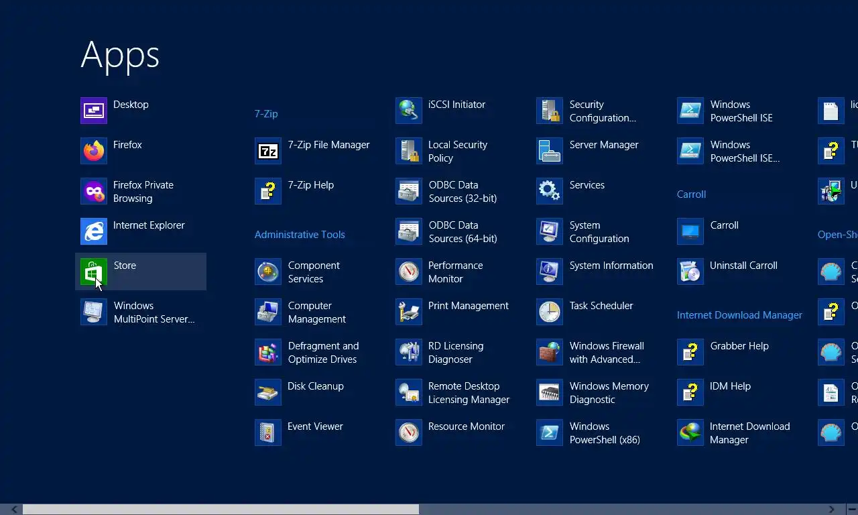Launch the first Windows PowerShell ISE icon
Screen dimensions: 858x515
(690, 111)
